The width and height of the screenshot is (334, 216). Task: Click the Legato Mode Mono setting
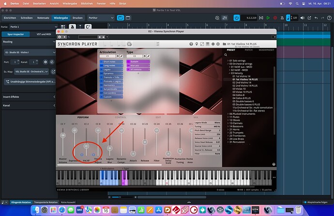point(207,123)
